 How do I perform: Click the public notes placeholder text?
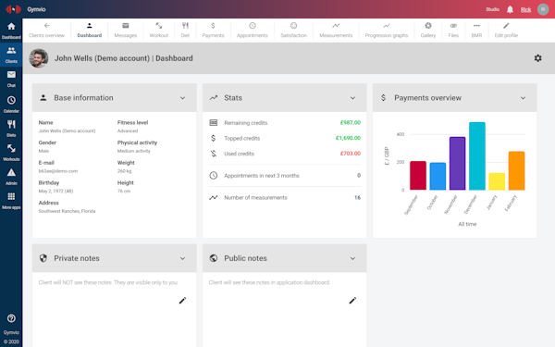[x=269, y=282]
